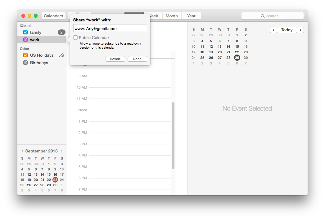Toggle the work calendar checkbox
325x220 pixels.
click(x=25, y=40)
